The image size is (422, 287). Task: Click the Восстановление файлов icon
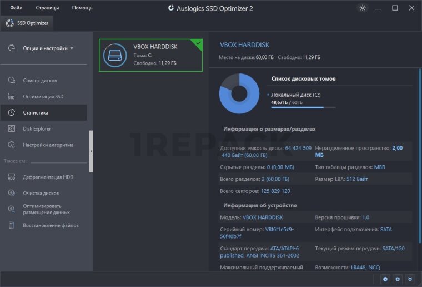pyautogui.click(x=12, y=226)
